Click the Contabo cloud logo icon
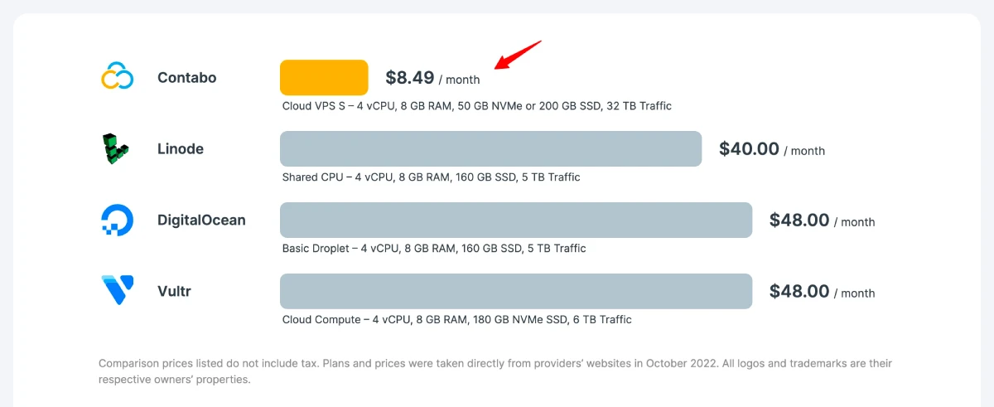The width and height of the screenshot is (994, 407). click(117, 77)
